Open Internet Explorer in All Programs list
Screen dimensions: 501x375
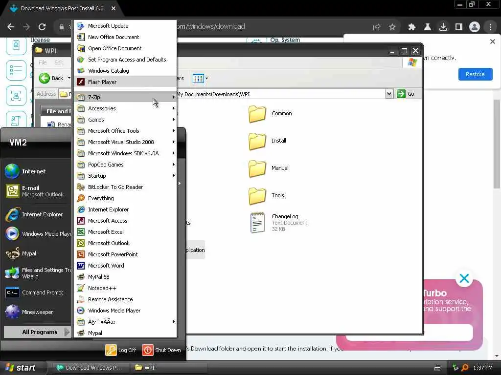125,209
